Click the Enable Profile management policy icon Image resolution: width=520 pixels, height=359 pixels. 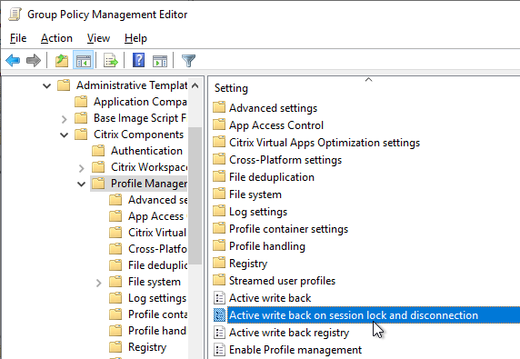coord(219,349)
